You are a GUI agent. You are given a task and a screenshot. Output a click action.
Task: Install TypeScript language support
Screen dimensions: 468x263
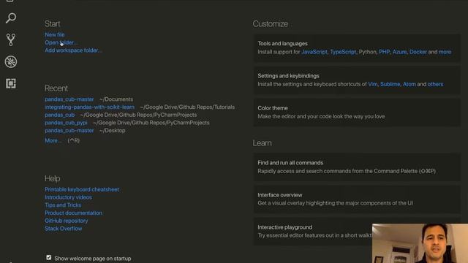coord(343,52)
